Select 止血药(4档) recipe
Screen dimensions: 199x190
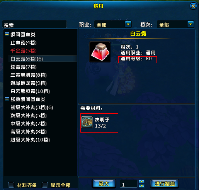[x=24, y=43]
